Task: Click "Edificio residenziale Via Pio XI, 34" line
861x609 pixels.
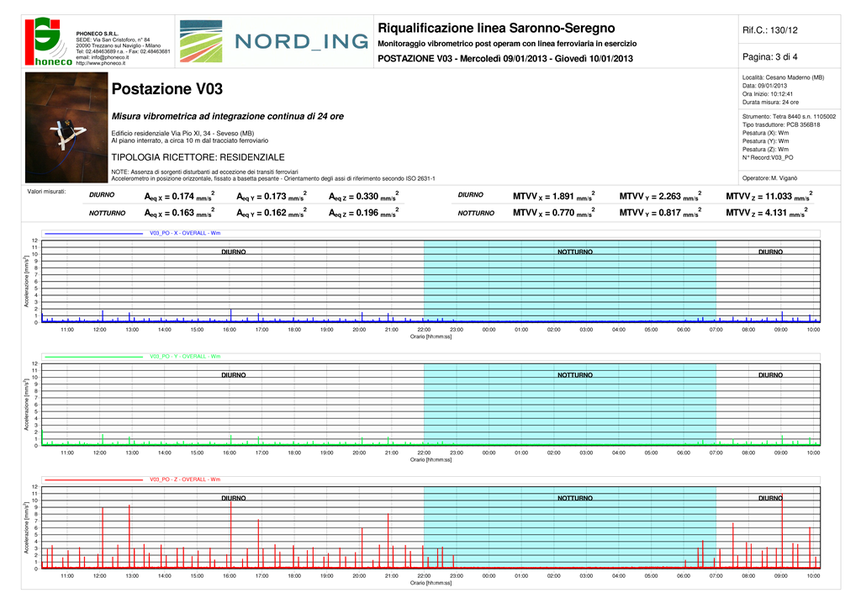Action: tap(182, 134)
